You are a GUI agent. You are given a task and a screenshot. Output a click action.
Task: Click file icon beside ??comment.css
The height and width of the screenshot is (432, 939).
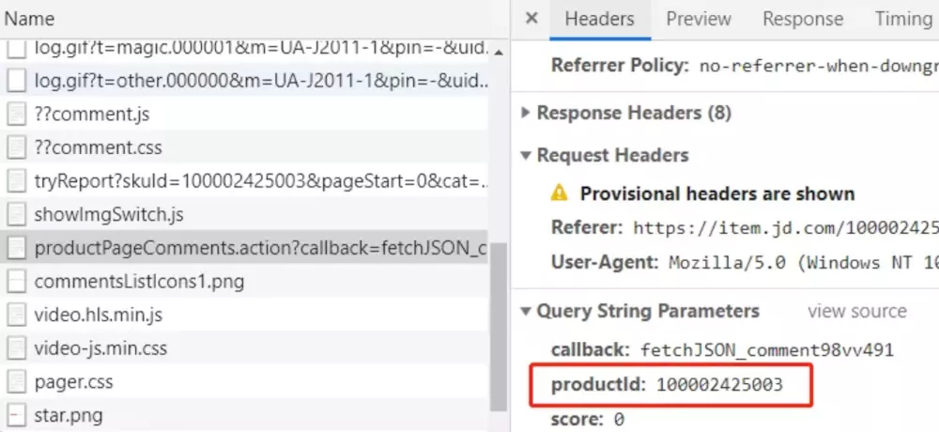tap(16, 147)
